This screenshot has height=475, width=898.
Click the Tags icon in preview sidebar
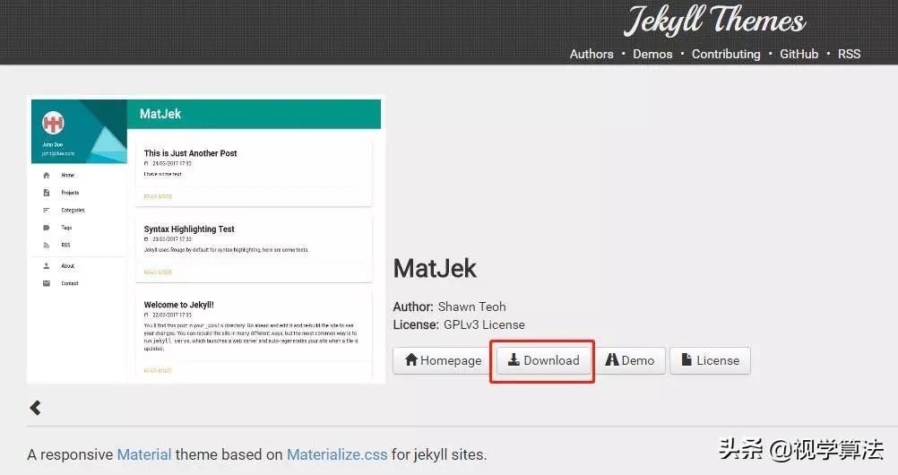[47, 228]
